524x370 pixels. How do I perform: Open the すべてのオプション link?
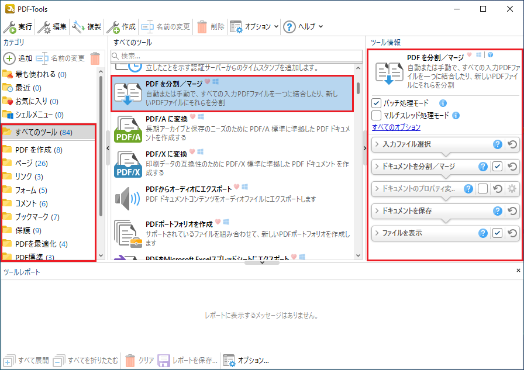pyautogui.click(x=396, y=127)
